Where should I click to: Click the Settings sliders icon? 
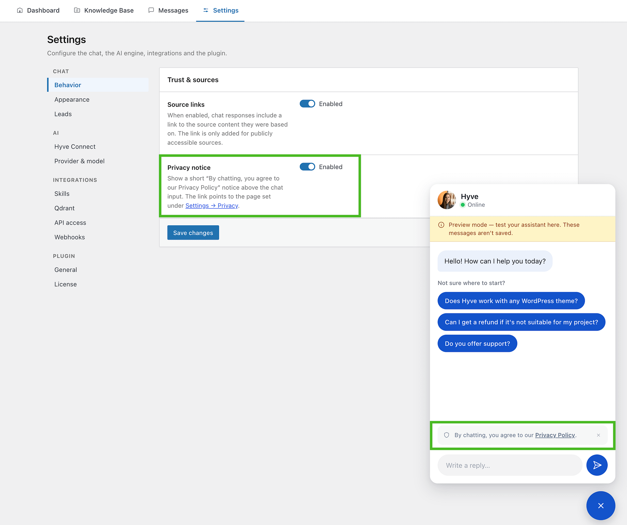point(206,10)
